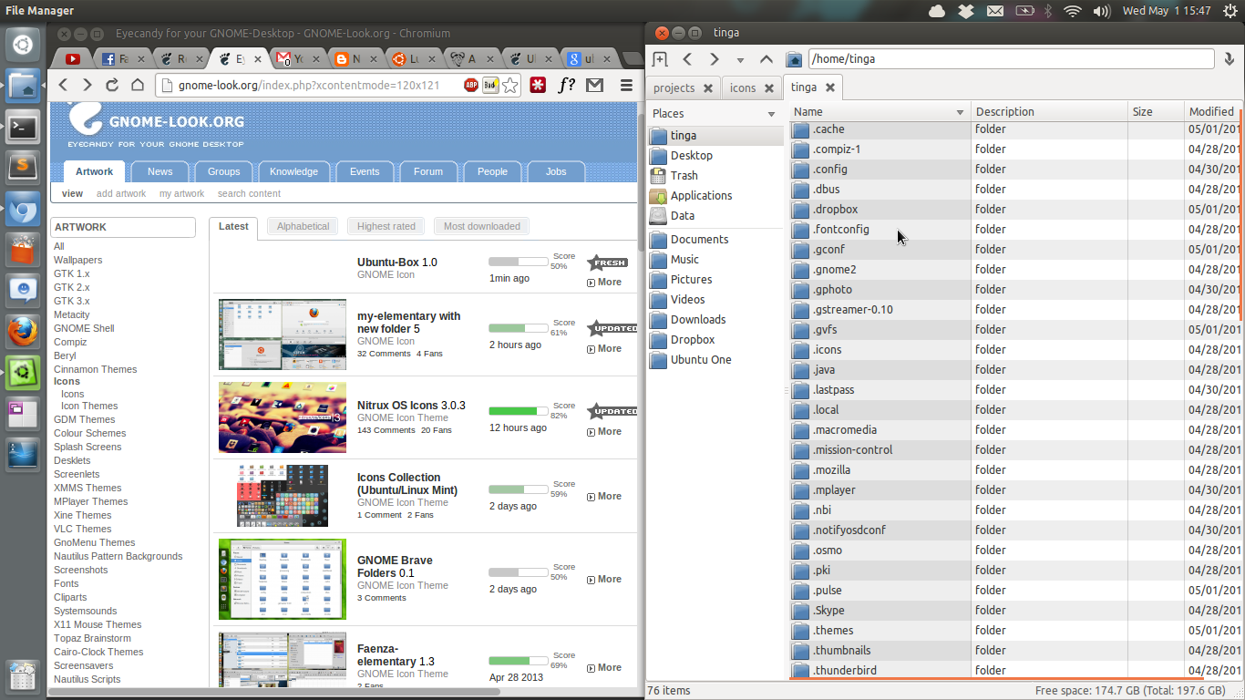The height and width of the screenshot is (700, 1245).
Task: Close the projects tab in file manager
Action: point(707,88)
